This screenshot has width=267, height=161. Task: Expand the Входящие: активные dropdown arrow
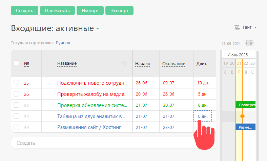(98, 29)
